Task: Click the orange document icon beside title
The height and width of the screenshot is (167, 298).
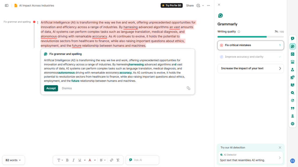Action: pyautogui.click(x=16, y=6)
